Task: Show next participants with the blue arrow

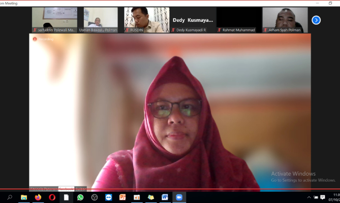Action: pyautogui.click(x=316, y=20)
